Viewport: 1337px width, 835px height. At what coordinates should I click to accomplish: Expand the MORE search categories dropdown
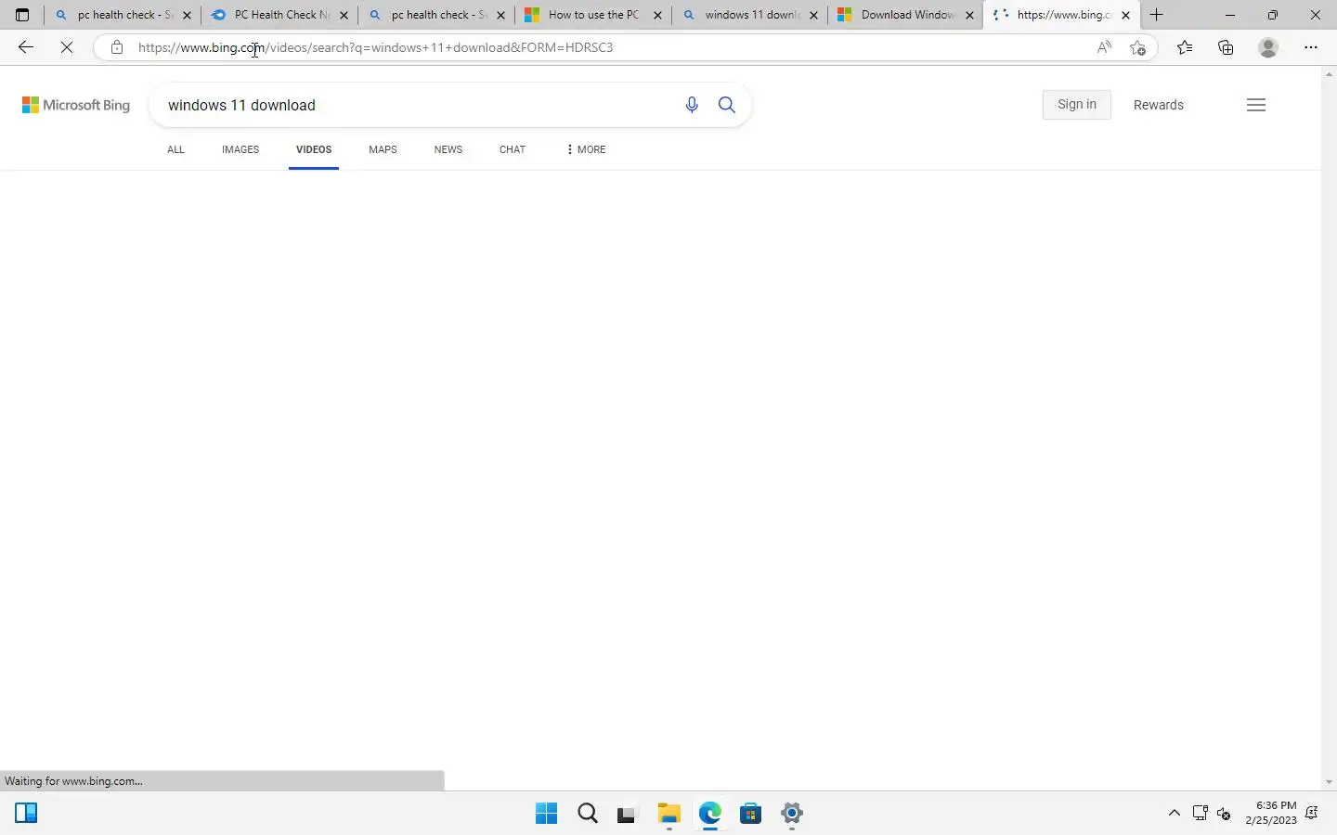click(586, 149)
